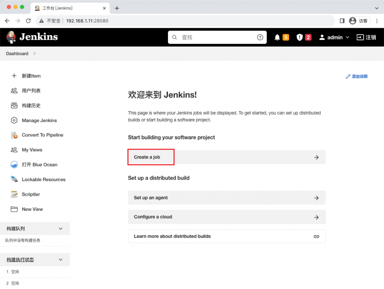Open the browser side panel icon
The height and width of the screenshot is (289, 384).
click(342, 21)
